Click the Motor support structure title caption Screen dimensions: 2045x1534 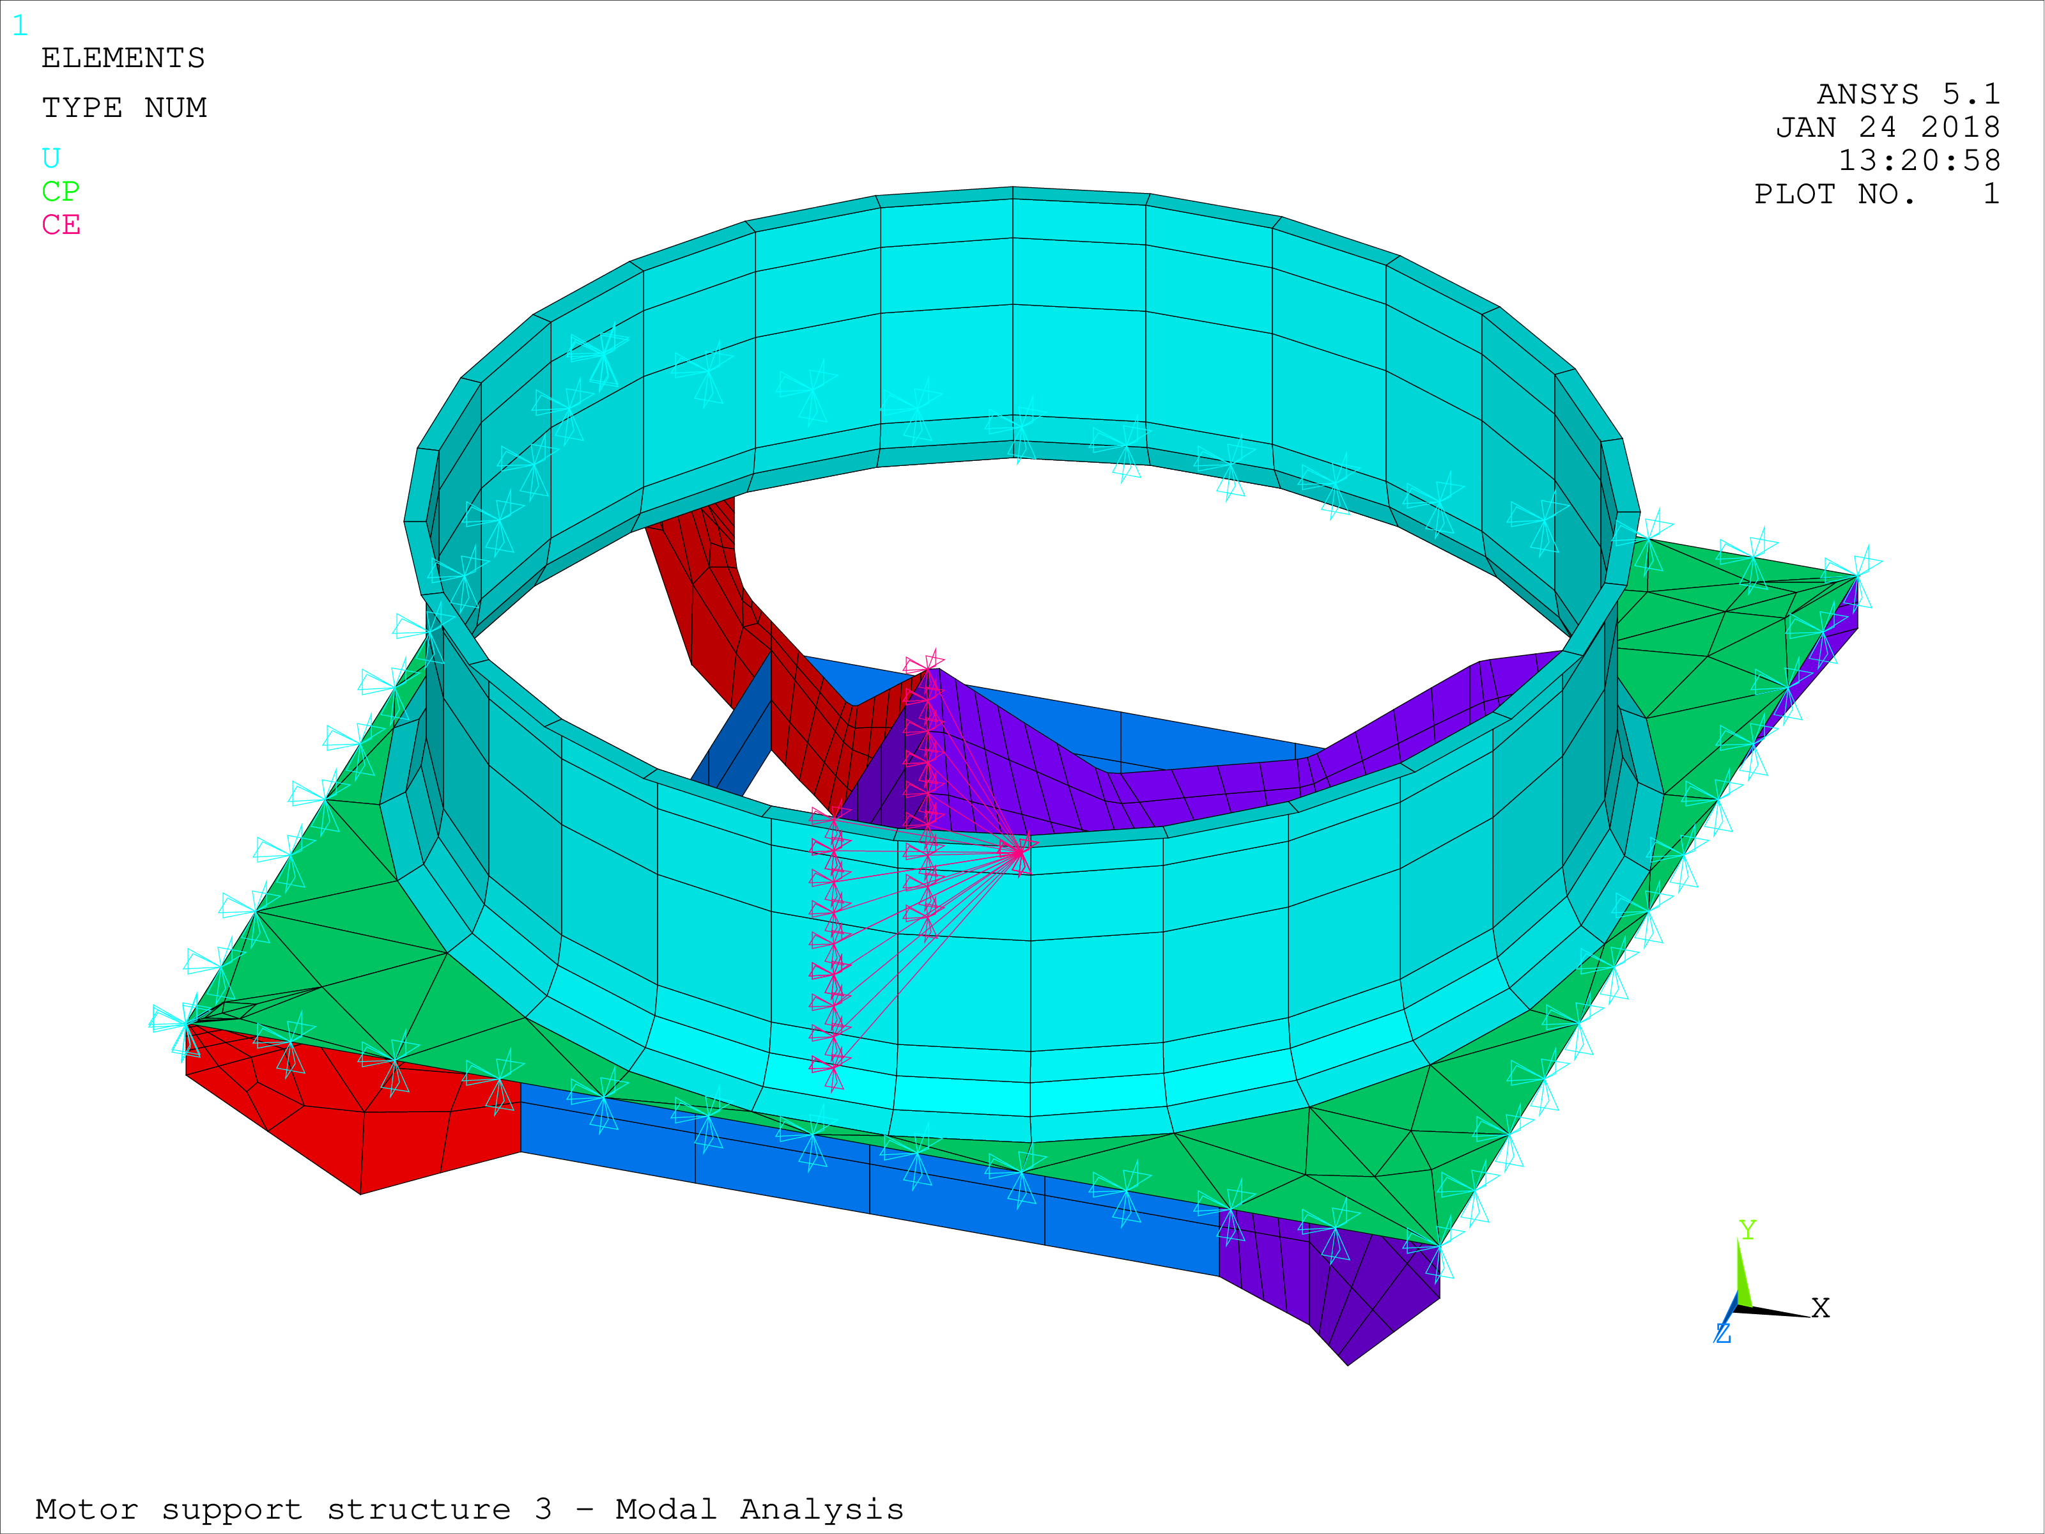(x=470, y=1509)
